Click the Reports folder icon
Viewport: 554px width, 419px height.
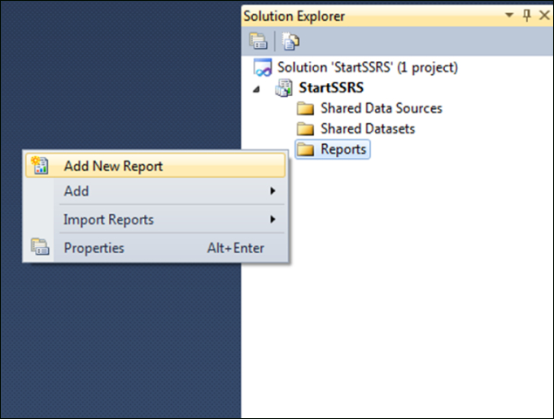[x=305, y=149]
